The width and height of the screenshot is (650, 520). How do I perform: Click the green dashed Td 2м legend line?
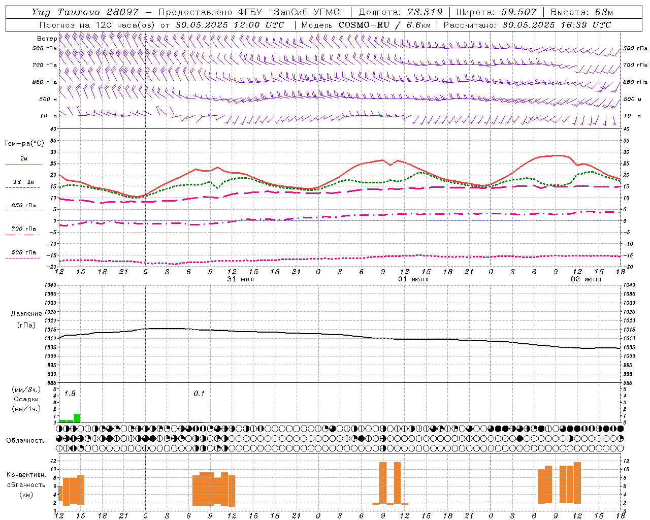pyautogui.click(x=23, y=187)
